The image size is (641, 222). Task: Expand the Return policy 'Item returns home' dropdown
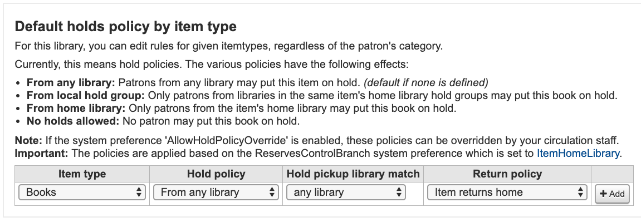pos(507,193)
